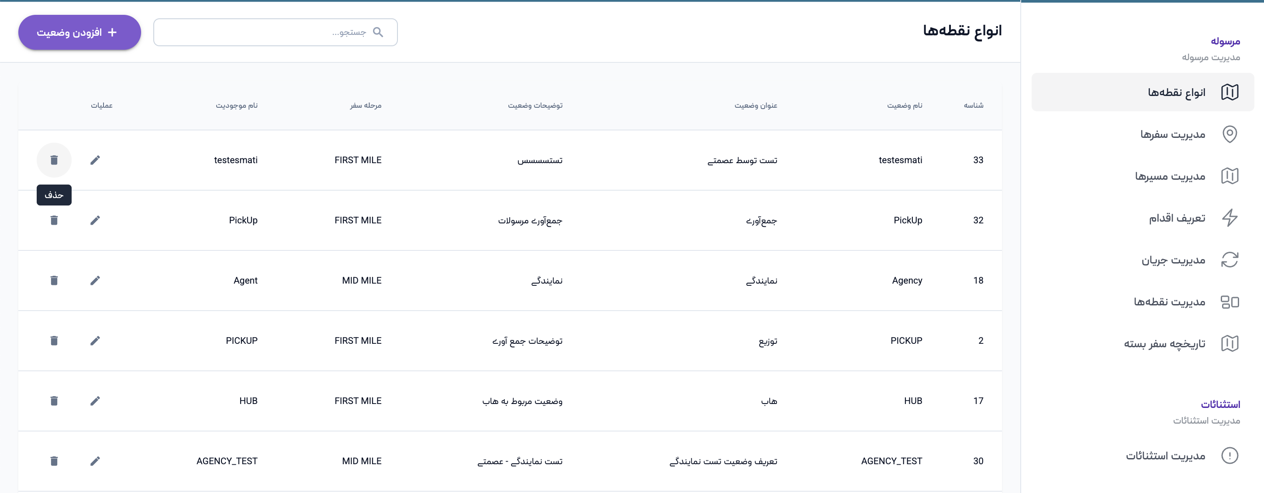Select انواع نقطه‌ها active sidebar item
Image resolution: width=1264 pixels, height=493 pixels.
(x=1176, y=92)
